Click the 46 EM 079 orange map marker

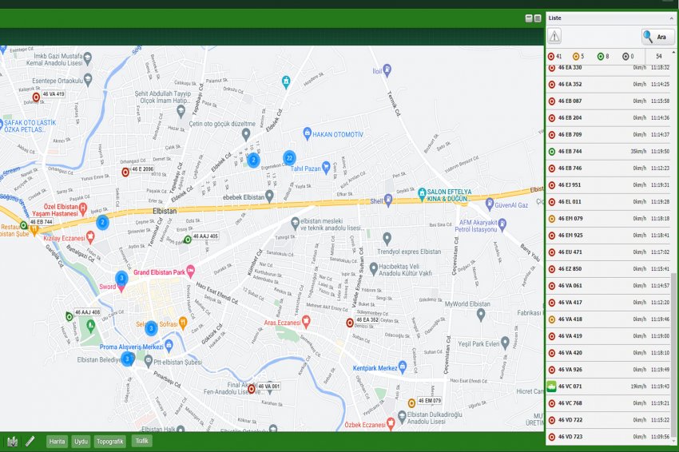pyautogui.click(x=411, y=402)
